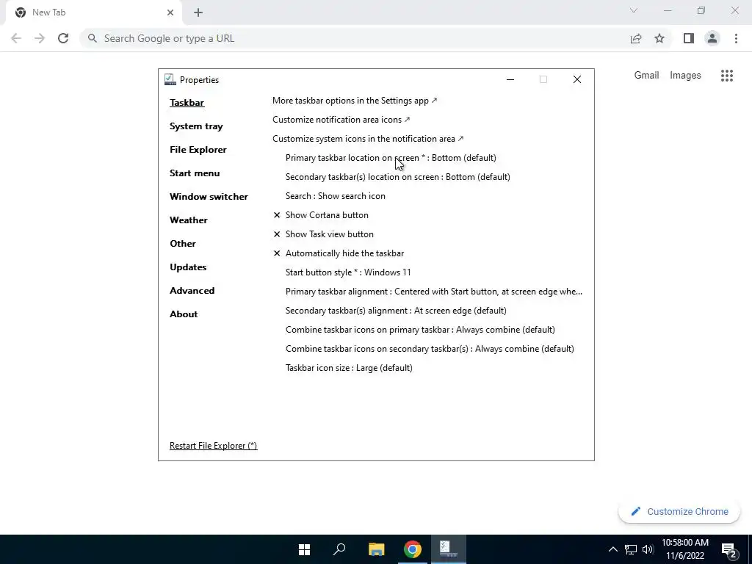Close the New Tab tab
The width and height of the screenshot is (752, 564).
click(170, 12)
